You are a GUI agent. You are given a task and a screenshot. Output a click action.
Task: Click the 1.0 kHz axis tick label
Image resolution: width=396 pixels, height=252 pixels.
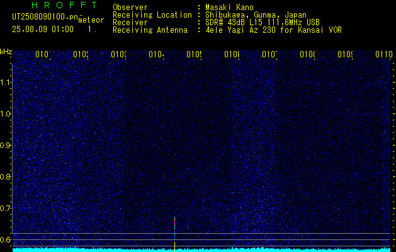[6, 114]
